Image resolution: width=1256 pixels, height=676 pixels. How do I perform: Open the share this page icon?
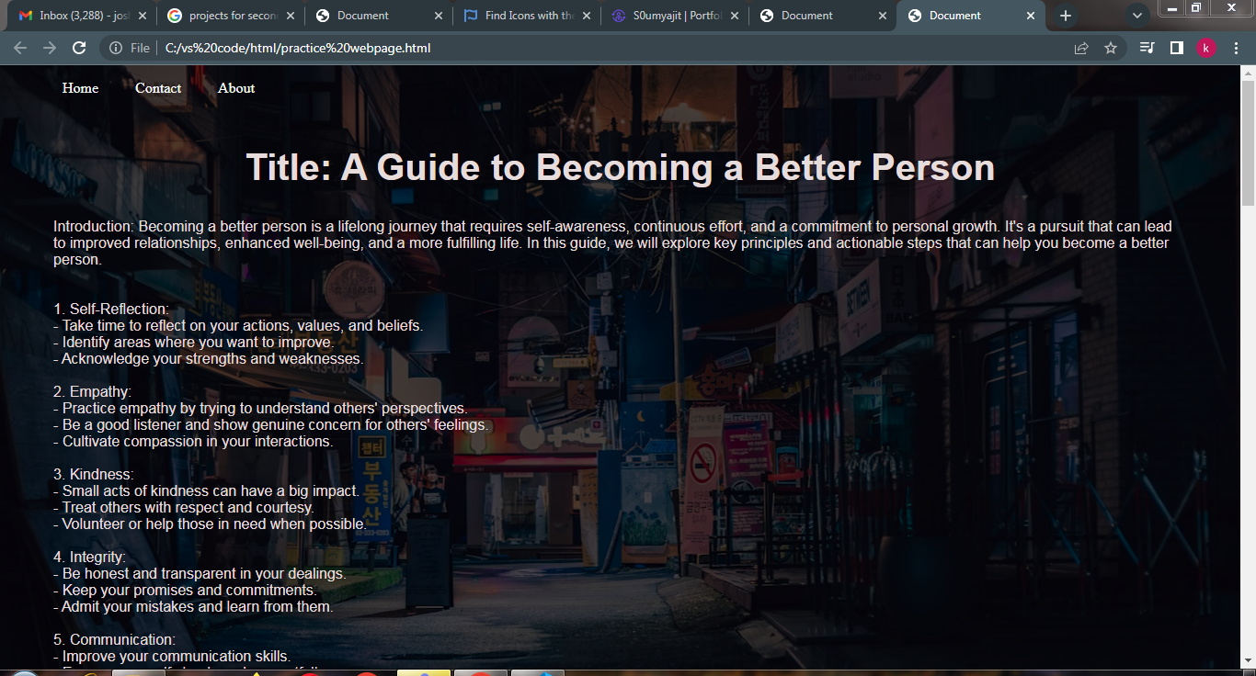click(x=1081, y=48)
